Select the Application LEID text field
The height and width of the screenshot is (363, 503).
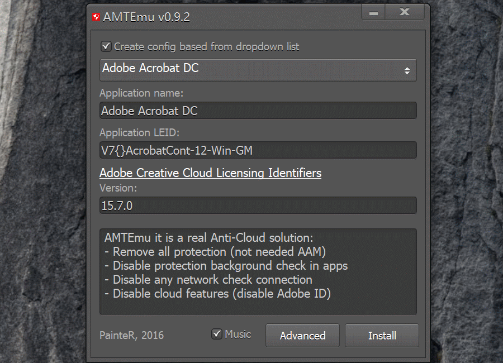pyautogui.click(x=258, y=150)
